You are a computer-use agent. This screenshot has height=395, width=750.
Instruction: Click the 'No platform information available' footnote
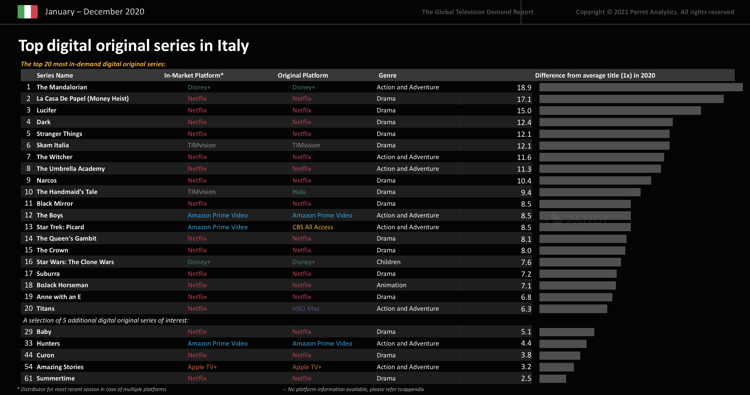tap(354, 389)
